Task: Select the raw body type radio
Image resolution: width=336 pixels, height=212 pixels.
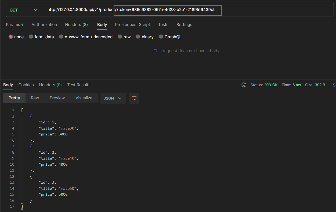Action: [x=120, y=37]
